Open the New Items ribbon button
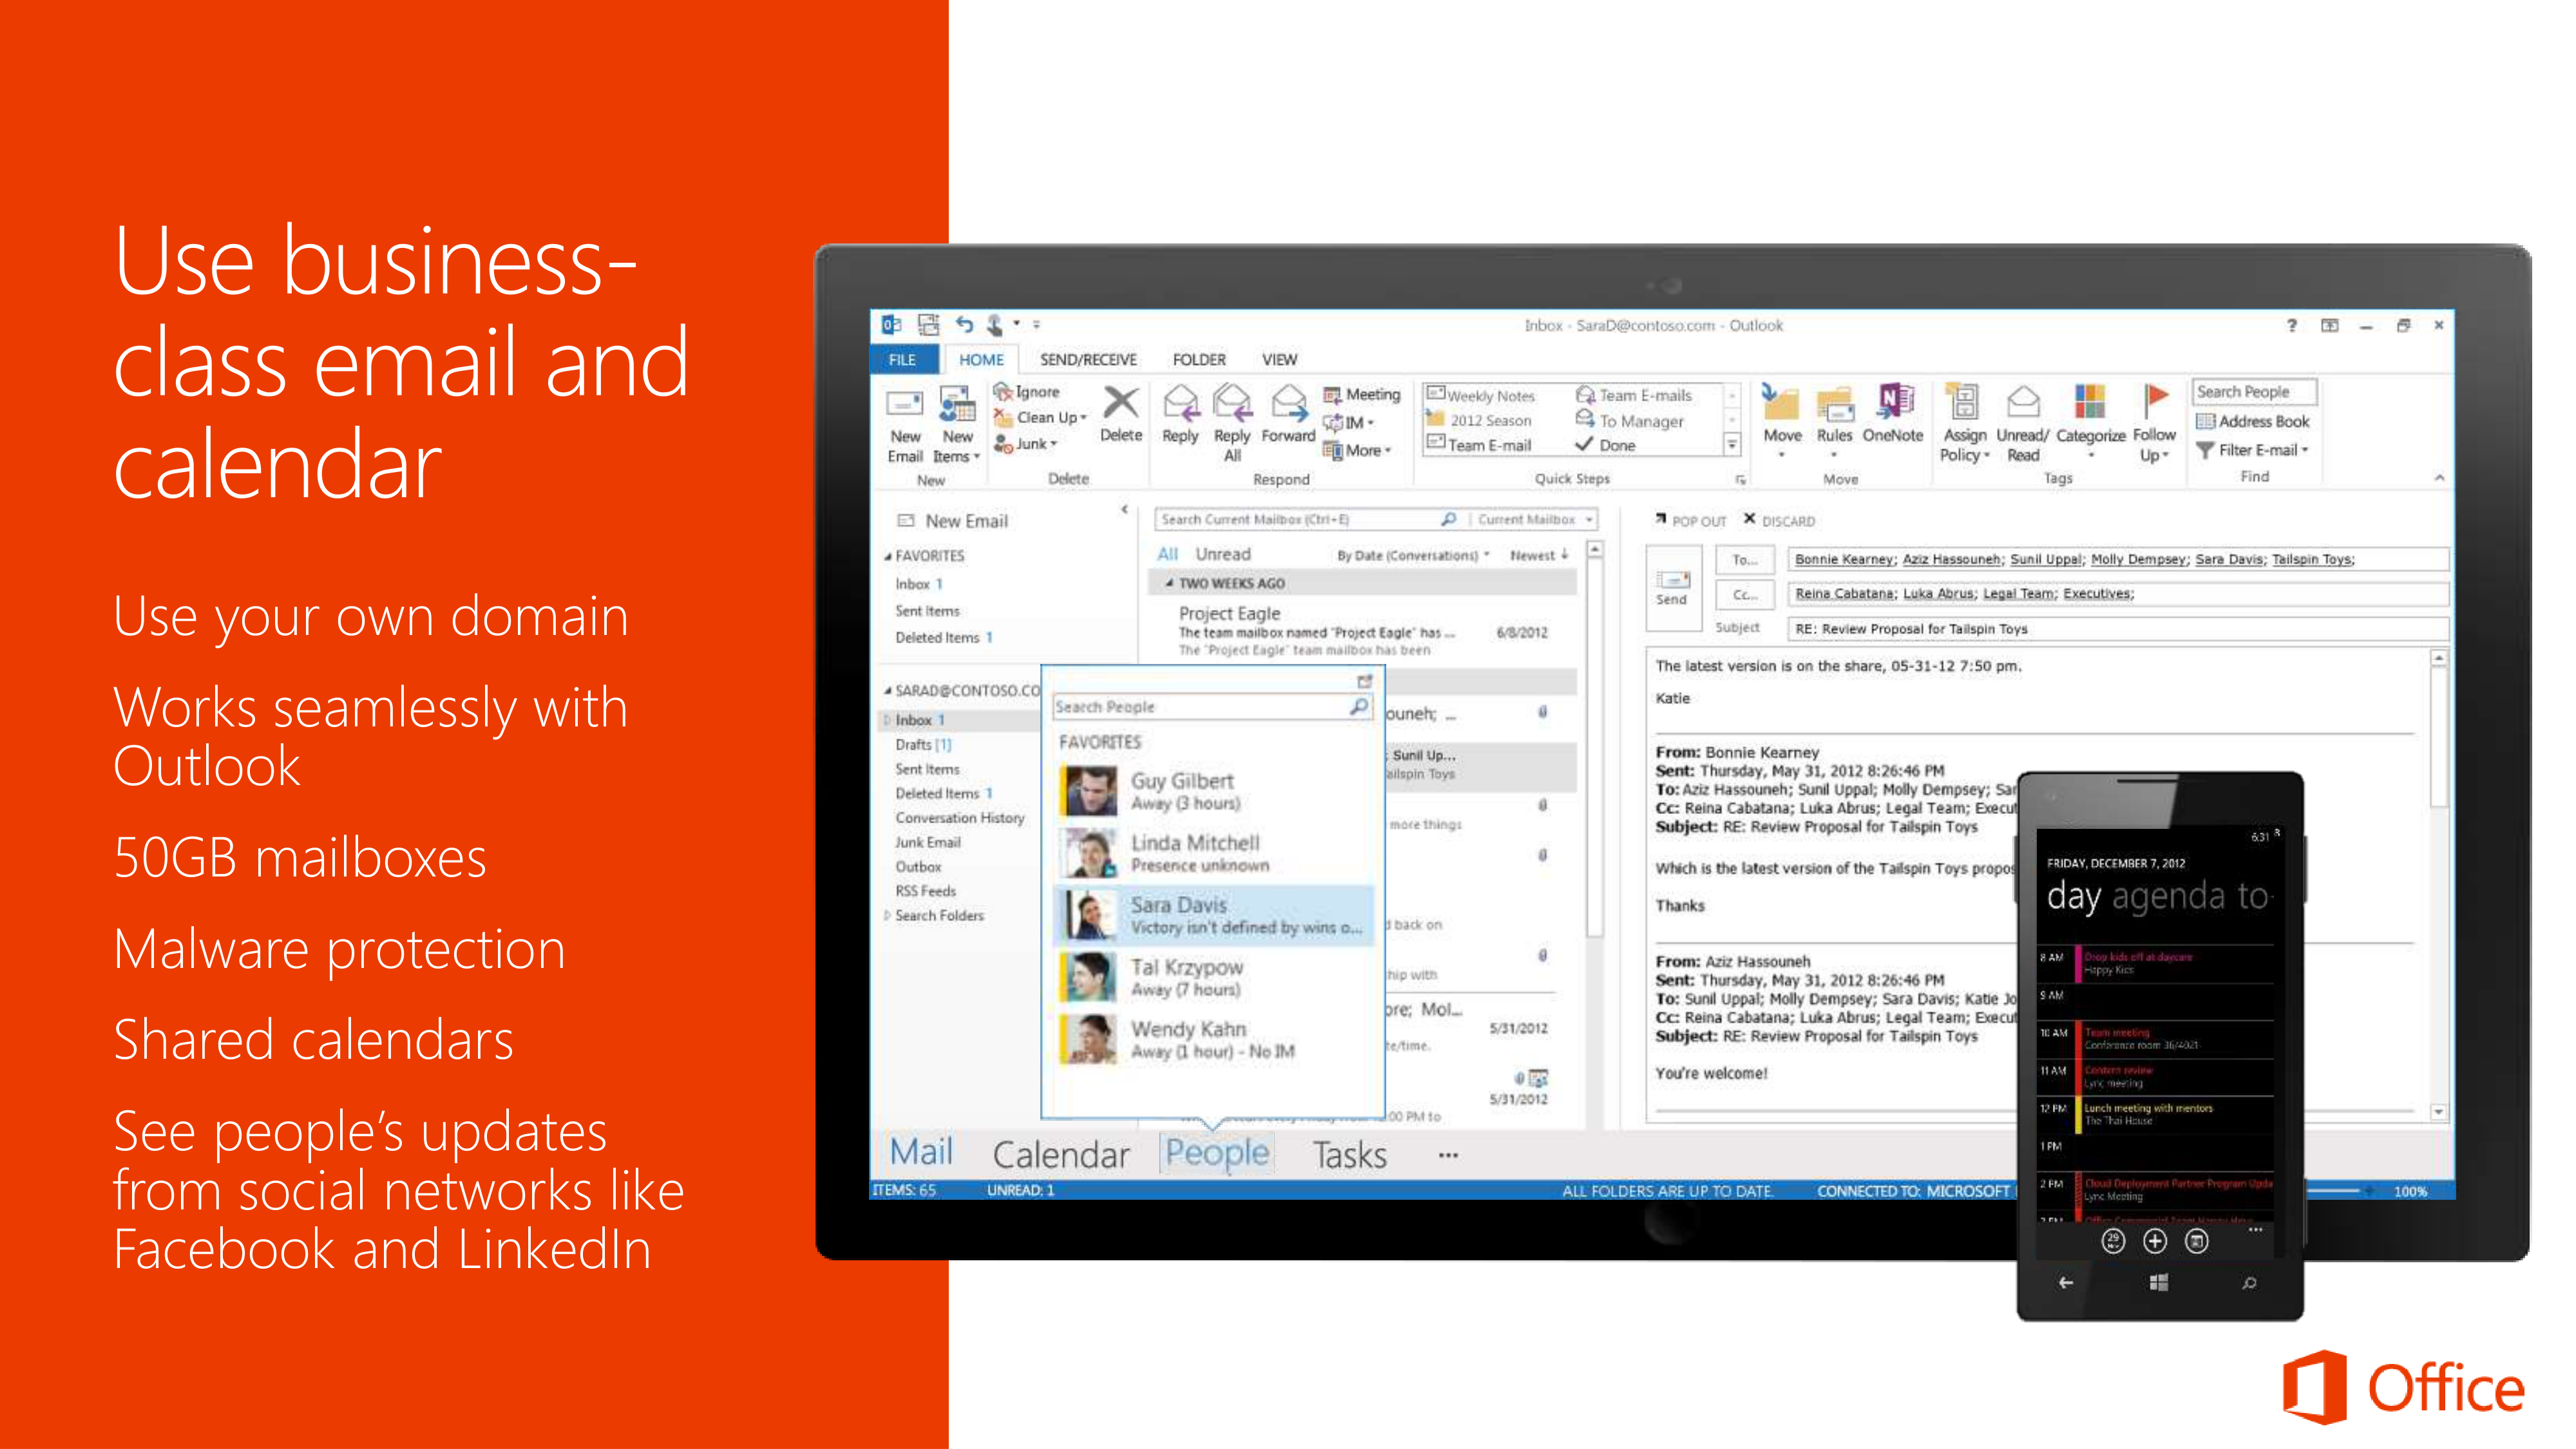The image size is (2576, 1449). tap(957, 425)
